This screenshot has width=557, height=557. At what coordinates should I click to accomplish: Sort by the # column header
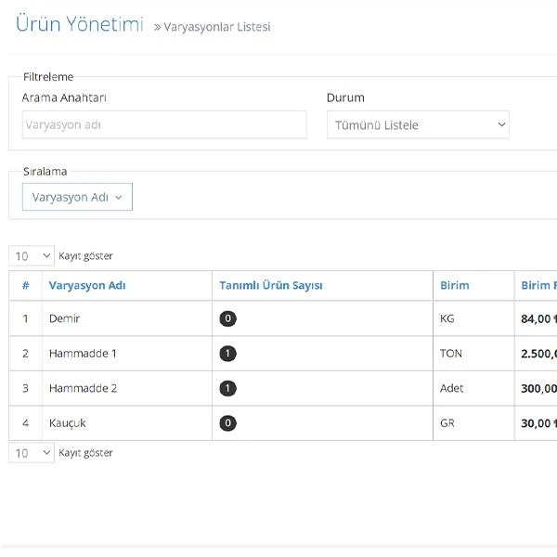point(26,285)
